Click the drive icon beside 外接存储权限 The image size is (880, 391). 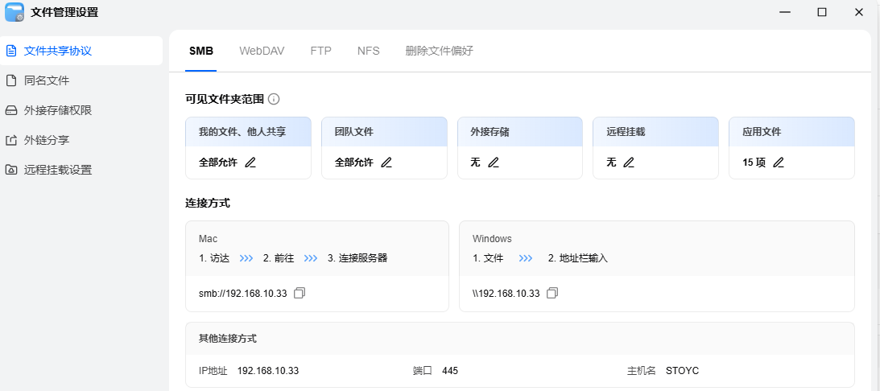[x=10, y=110]
